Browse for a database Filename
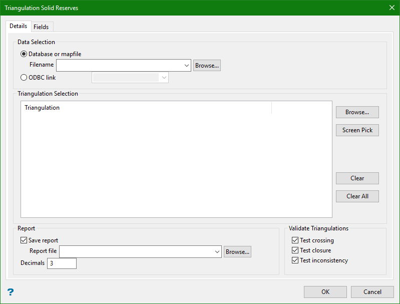 207,66
